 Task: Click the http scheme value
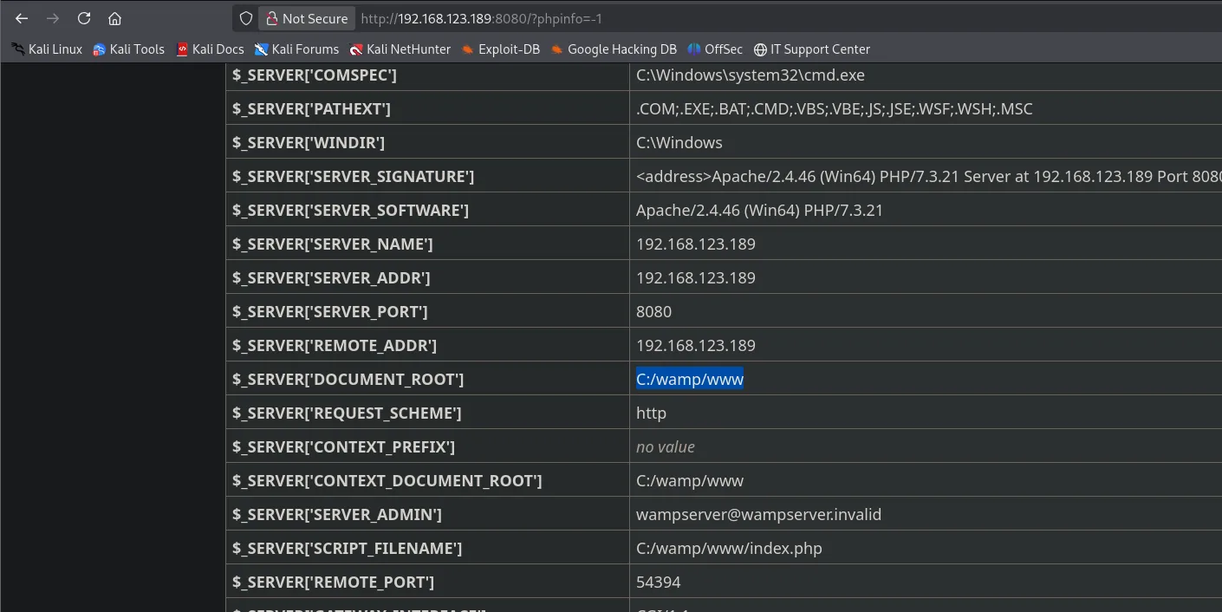[x=652, y=413]
